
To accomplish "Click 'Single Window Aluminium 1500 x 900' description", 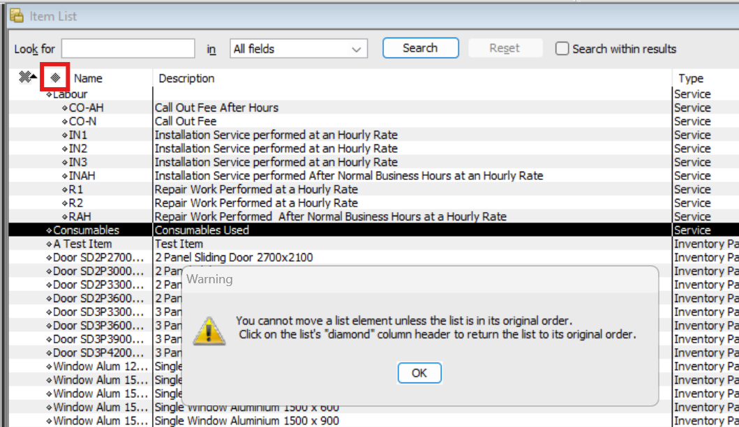I will pos(247,421).
